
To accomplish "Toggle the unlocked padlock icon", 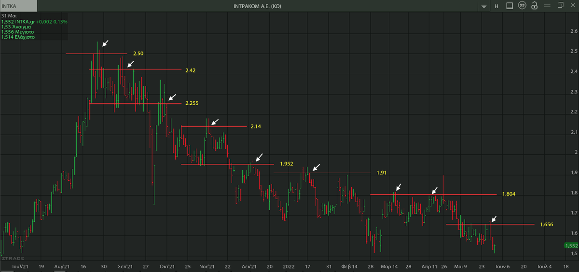I will click(x=534, y=6).
